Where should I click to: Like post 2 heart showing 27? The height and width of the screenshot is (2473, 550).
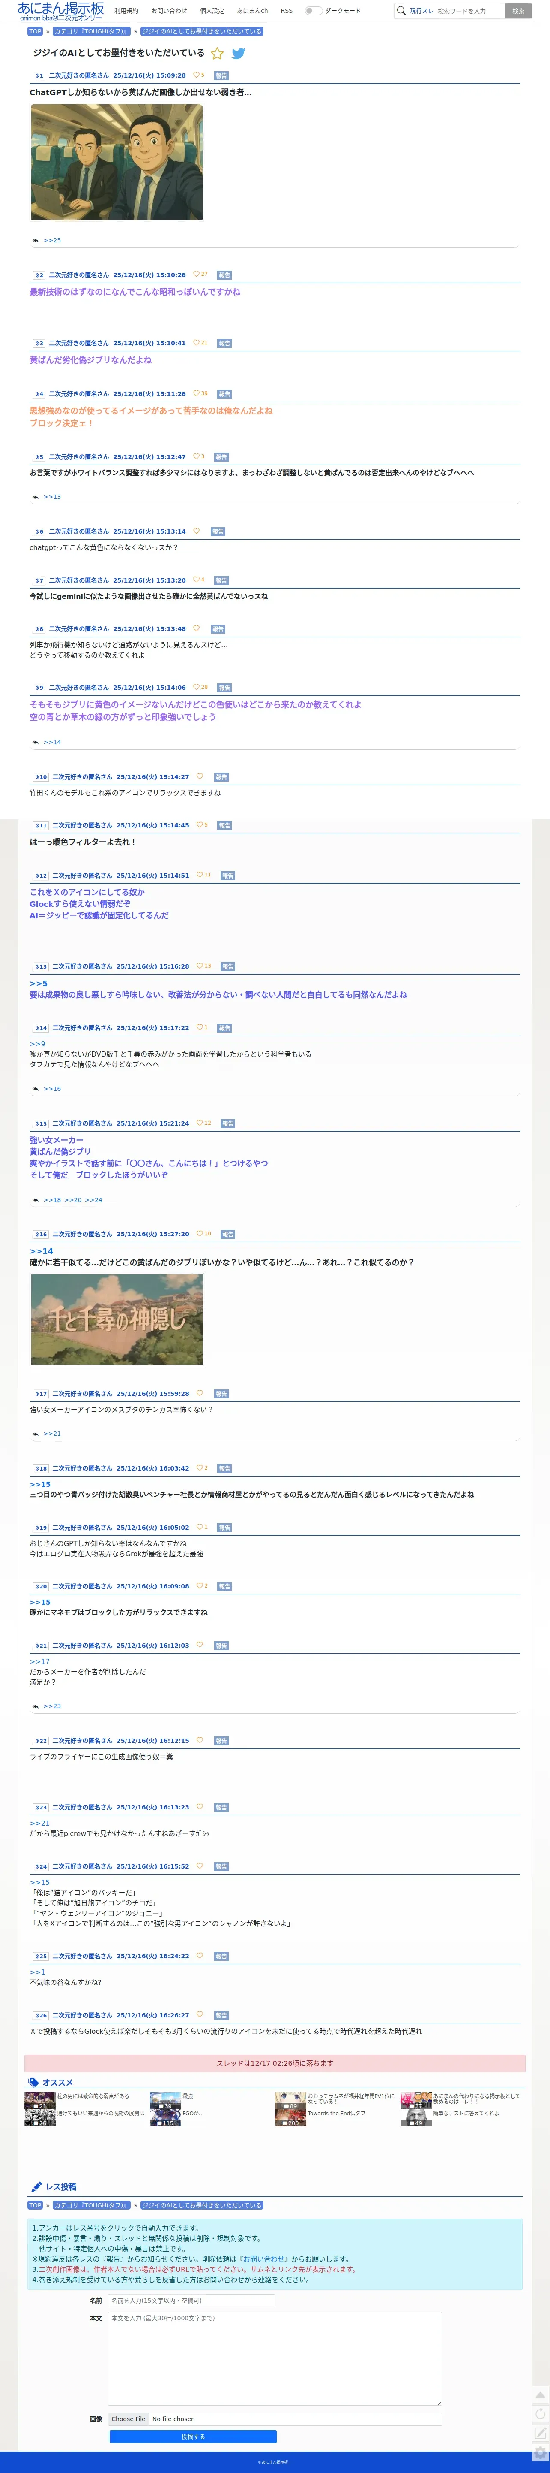197,275
